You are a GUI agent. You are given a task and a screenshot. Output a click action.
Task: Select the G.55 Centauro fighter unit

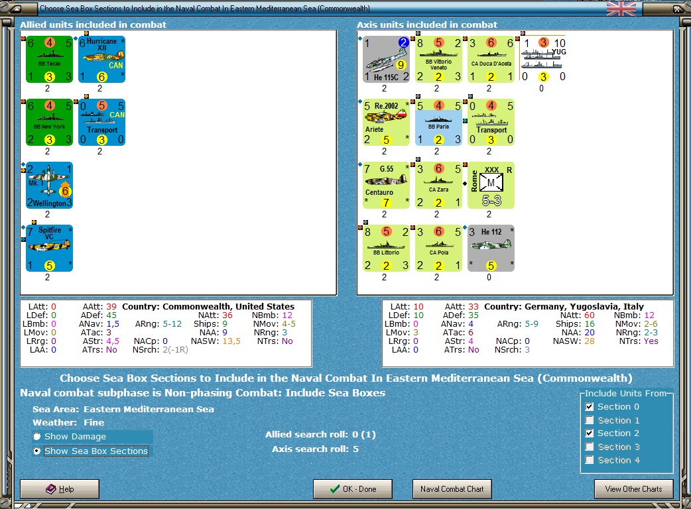[386, 186]
